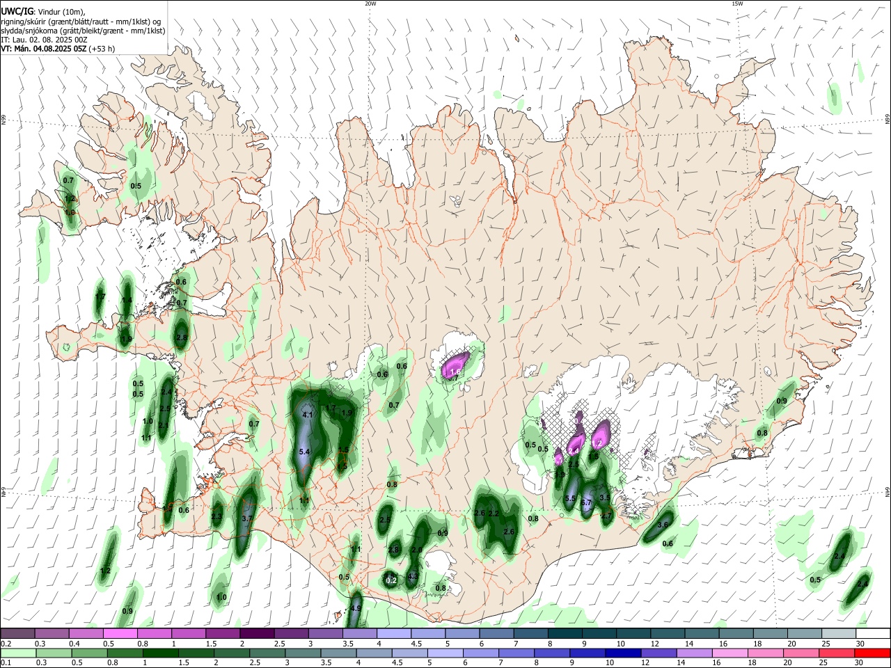Select the darkest purple swatch between 2 and 2.5
This screenshot has width=891, height=668.
(256, 634)
